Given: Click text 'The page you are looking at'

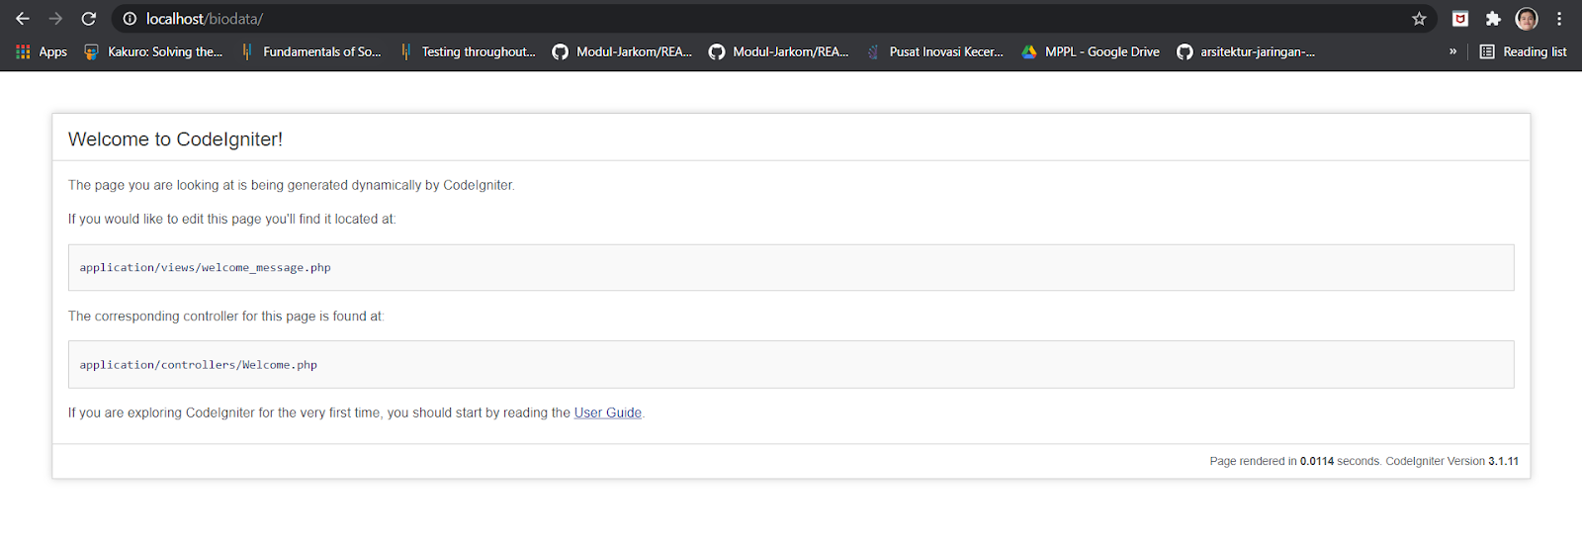Looking at the screenshot, I should tap(151, 185).
